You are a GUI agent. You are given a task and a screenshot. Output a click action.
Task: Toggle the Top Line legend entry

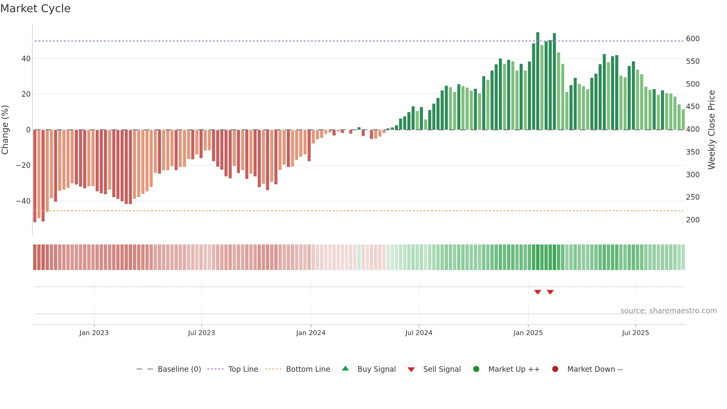click(232, 369)
